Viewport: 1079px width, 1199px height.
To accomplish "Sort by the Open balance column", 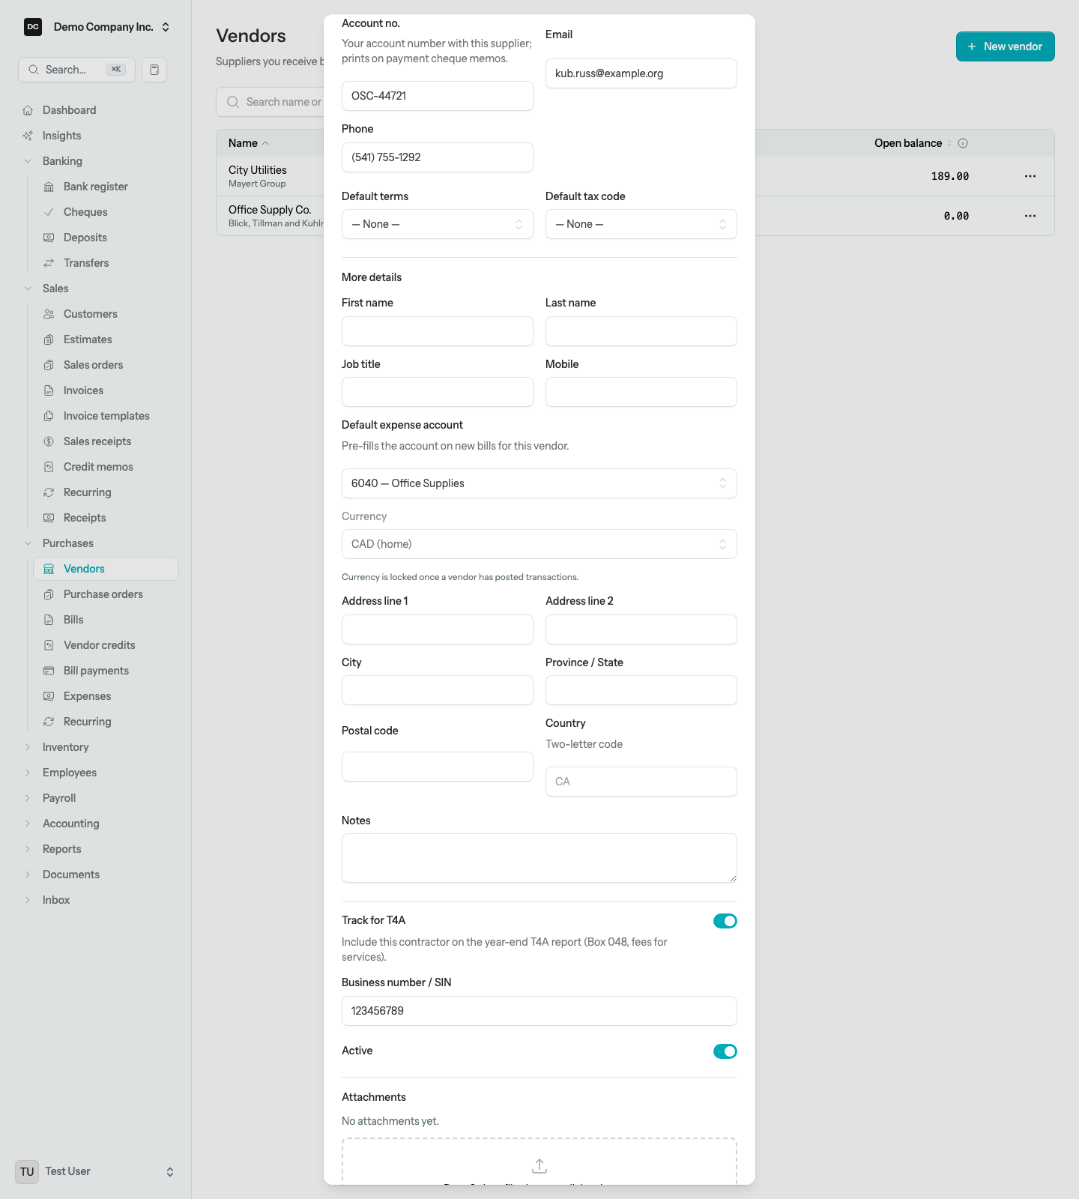I will [913, 143].
